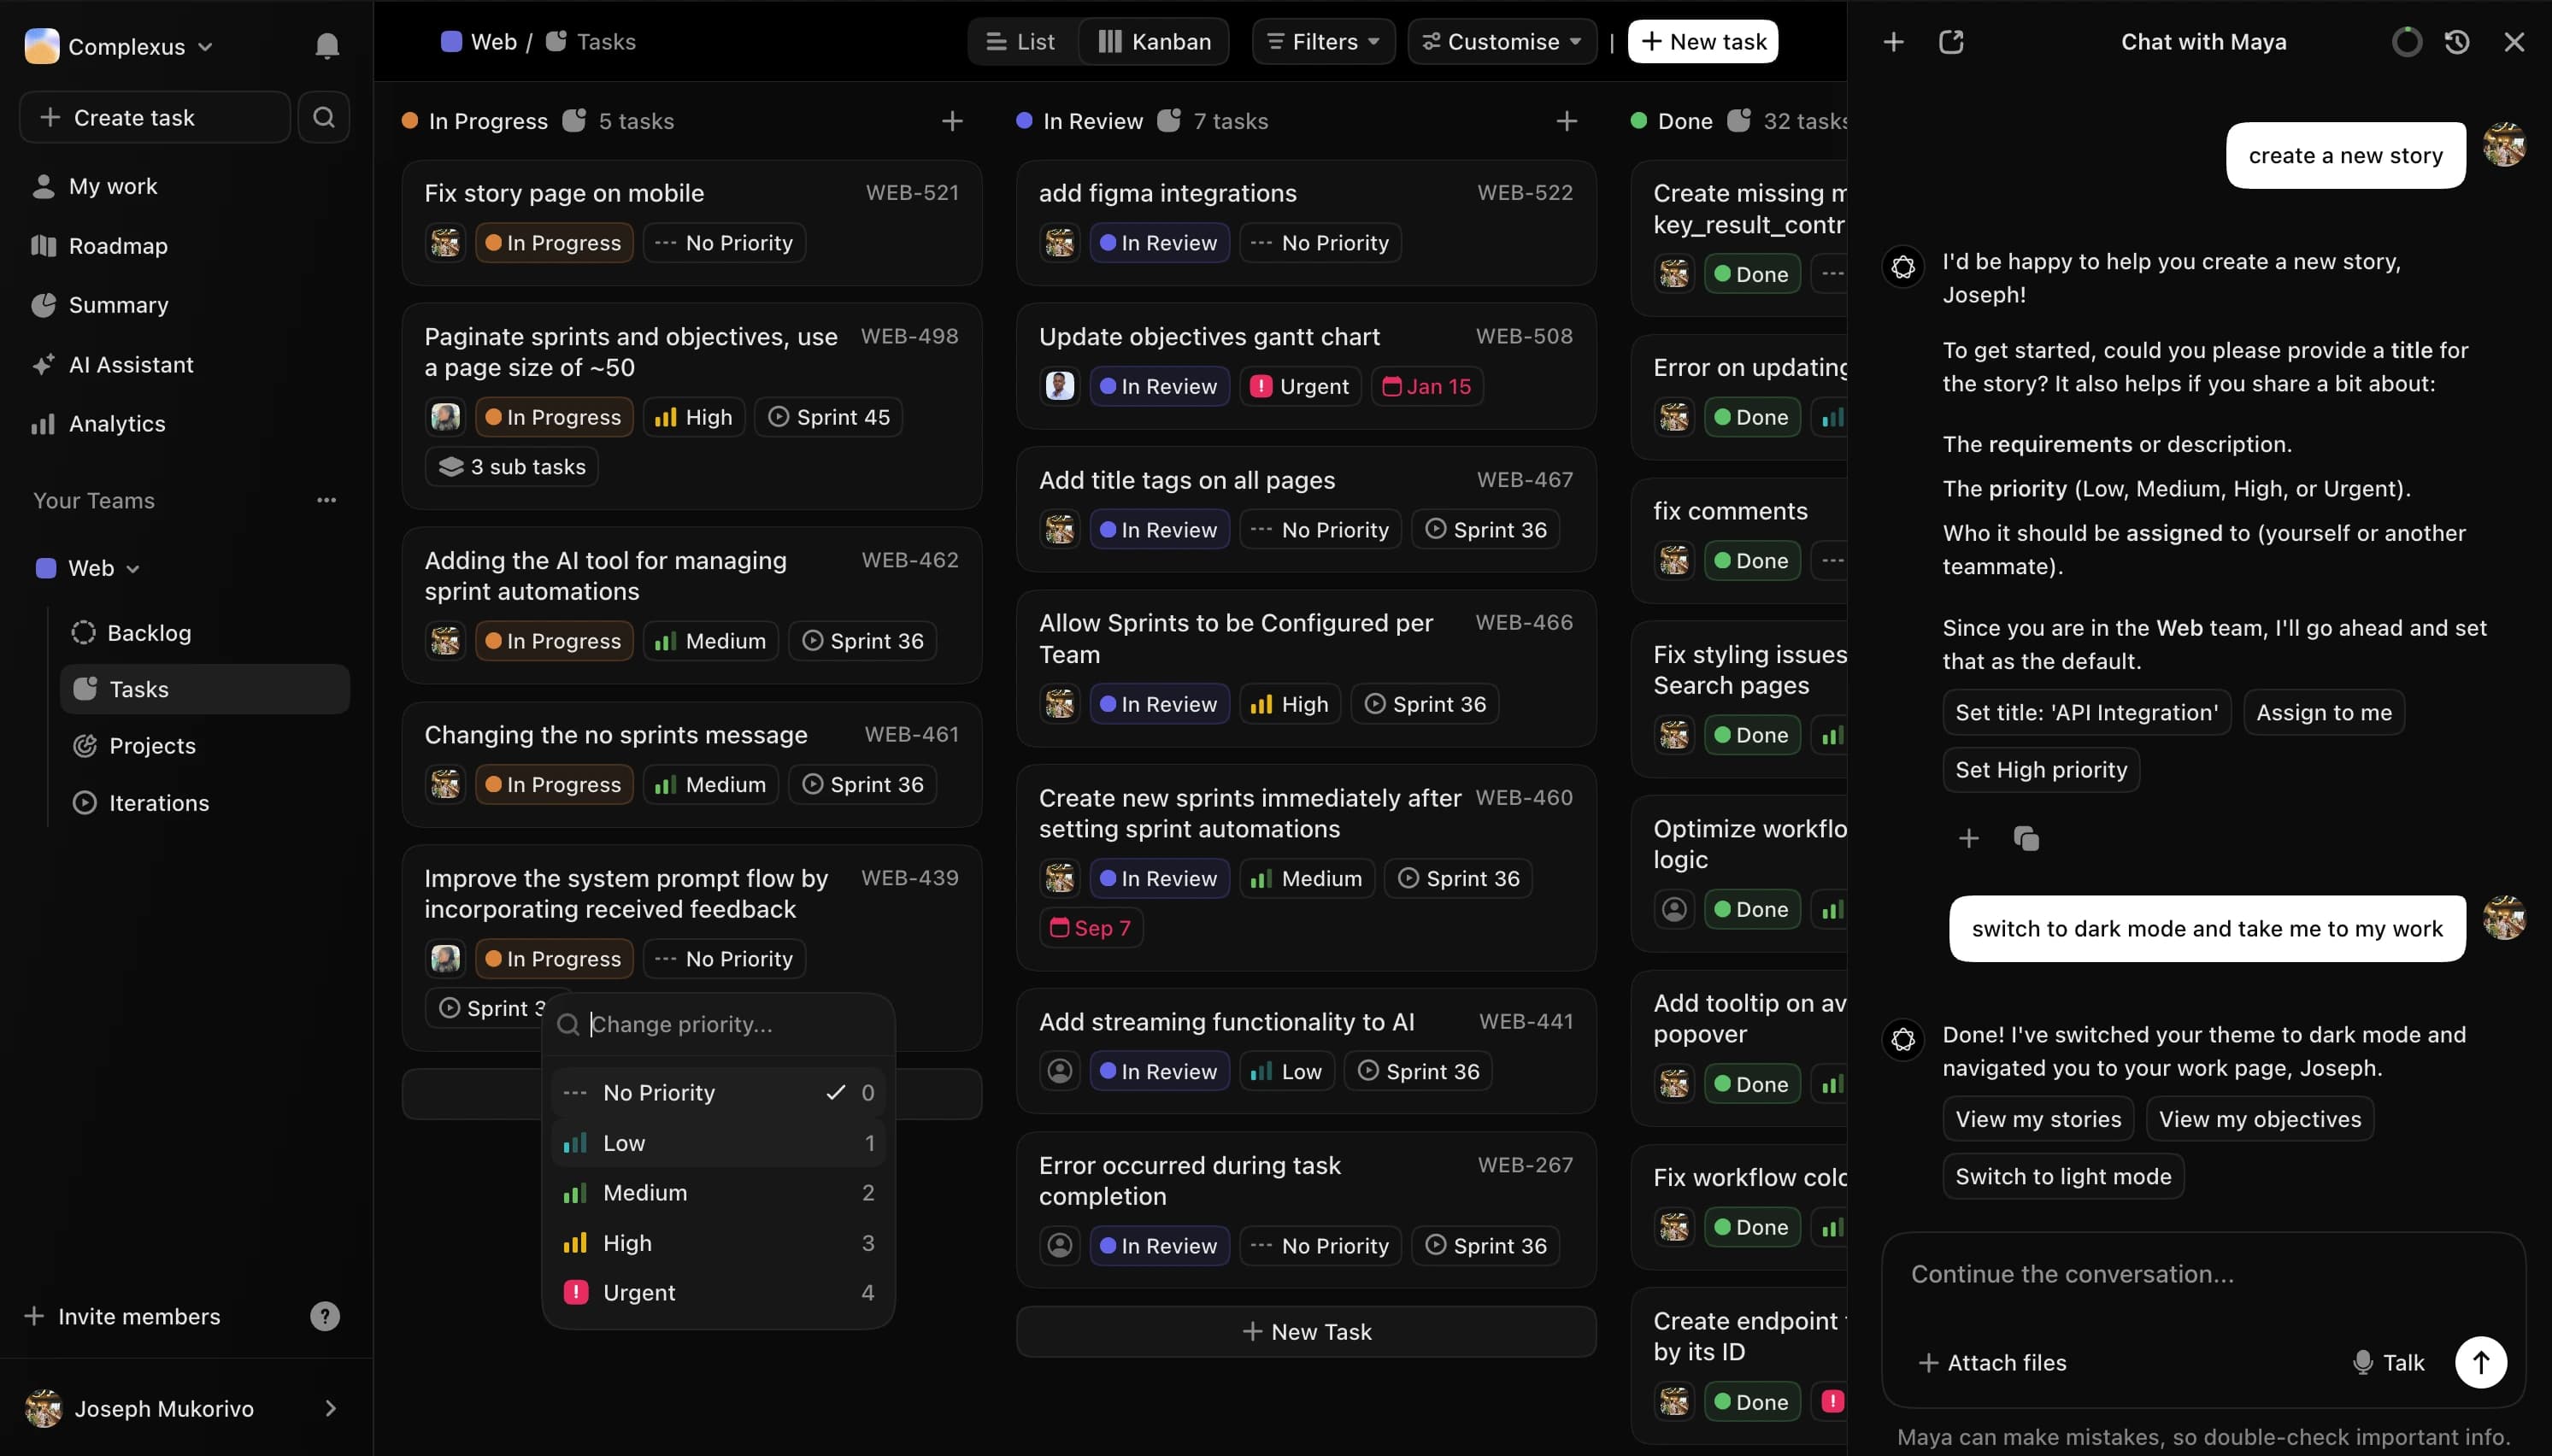This screenshot has width=2552, height=1456.
Task: Switch to the List view tab
Action: point(1020,41)
